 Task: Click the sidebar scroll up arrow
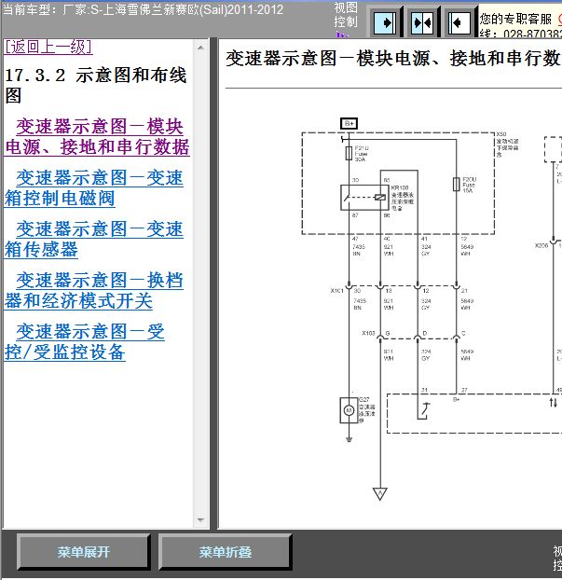200,48
